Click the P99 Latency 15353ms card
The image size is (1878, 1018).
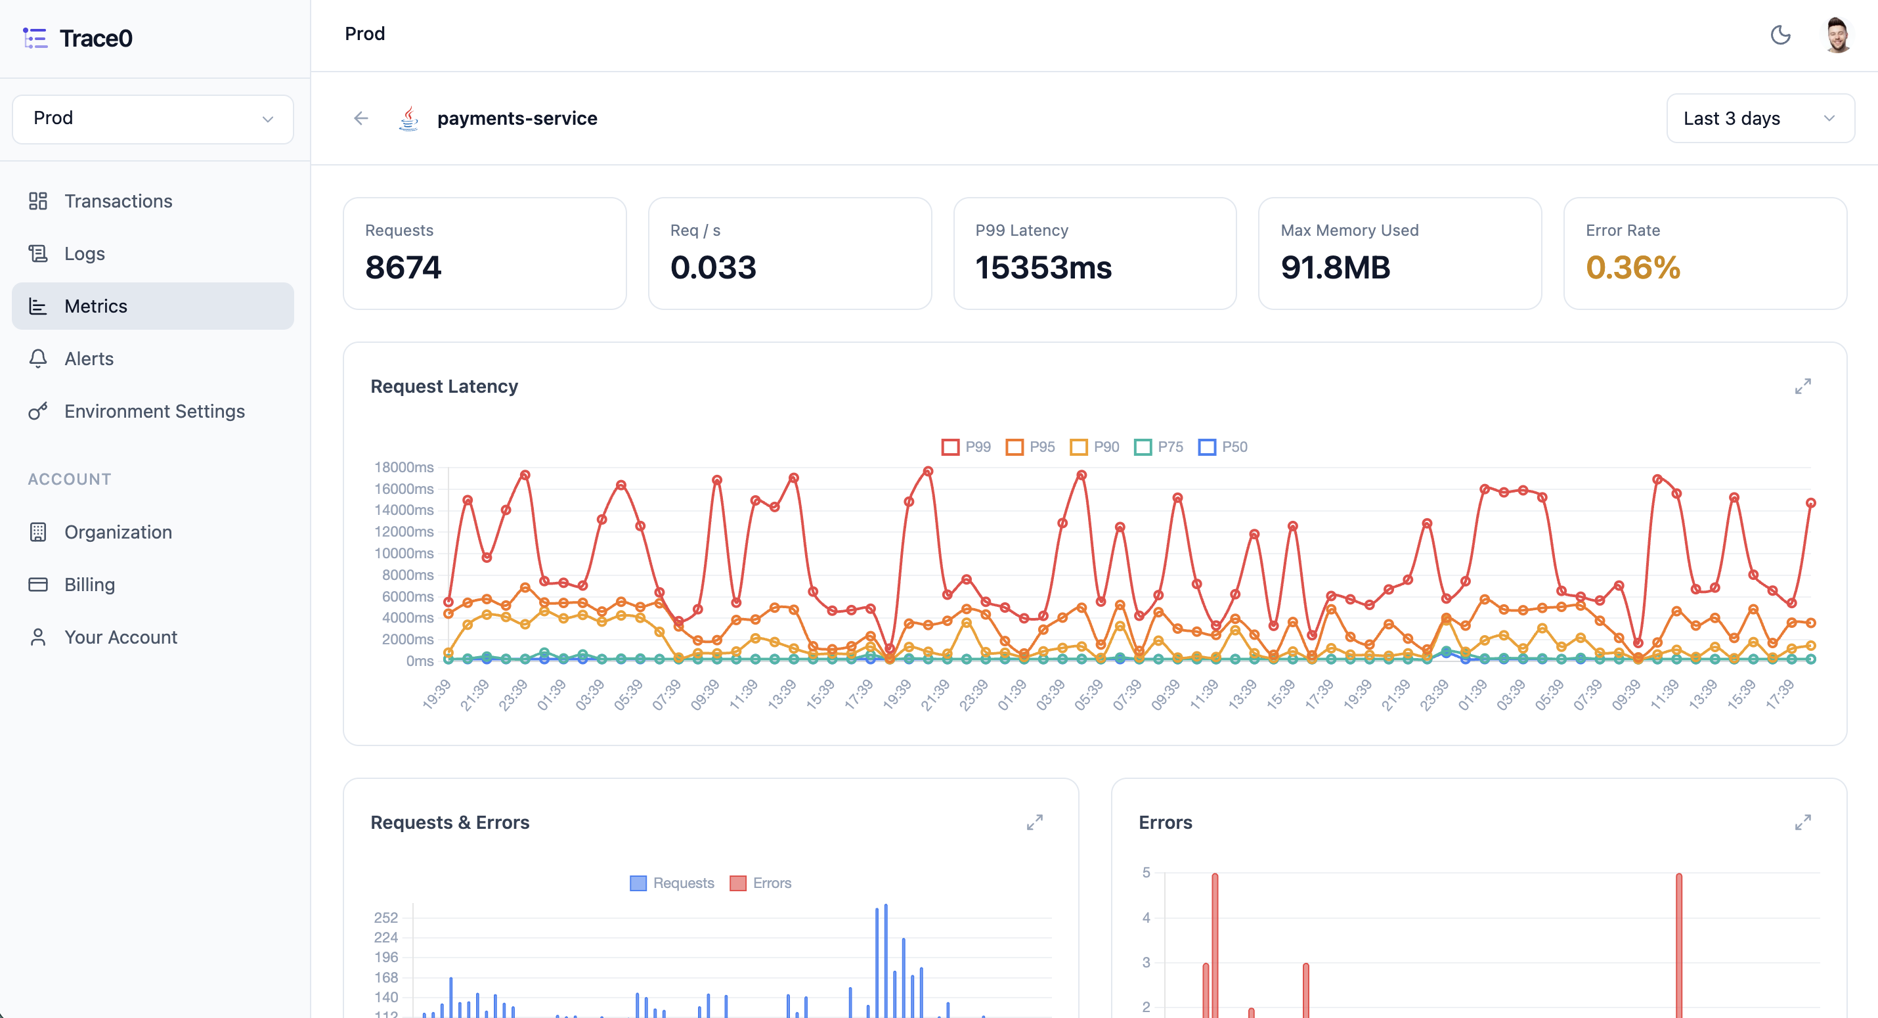tap(1095, 253)
